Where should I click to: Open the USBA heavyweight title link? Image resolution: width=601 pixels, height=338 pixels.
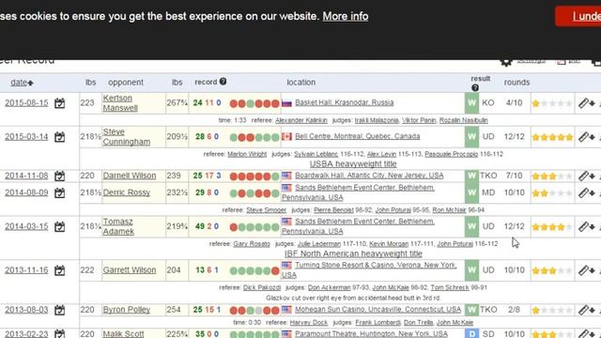[353, 164]
